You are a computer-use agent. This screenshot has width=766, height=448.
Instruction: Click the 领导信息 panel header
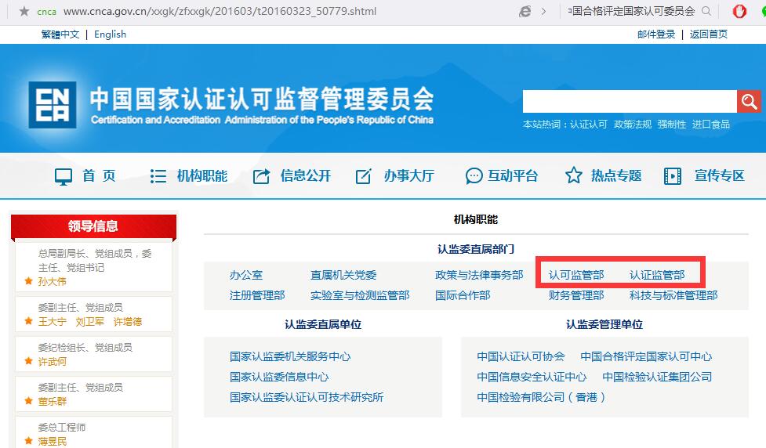[x=93, y=226]
